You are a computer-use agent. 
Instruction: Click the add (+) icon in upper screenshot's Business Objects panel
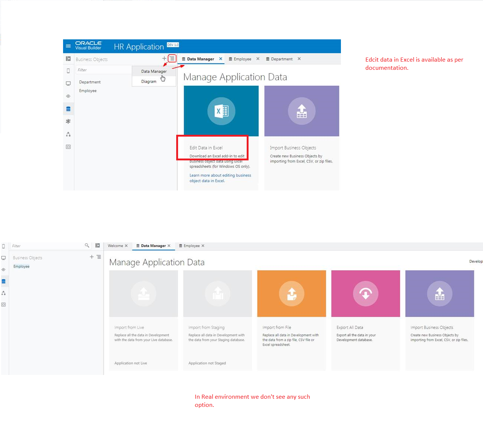[x=164, y=59]
